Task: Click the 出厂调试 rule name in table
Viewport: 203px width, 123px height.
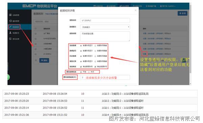Action: (47, 34)
